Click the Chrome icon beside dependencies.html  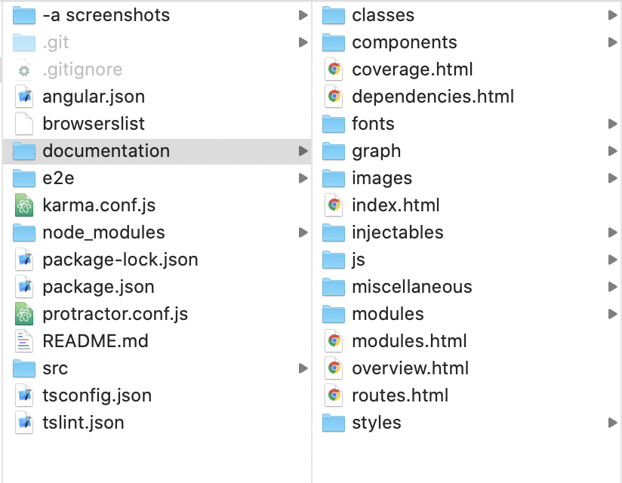click(334, 97)
